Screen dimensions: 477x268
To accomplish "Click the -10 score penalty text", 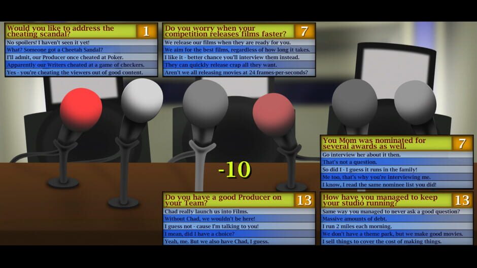I will 234,169.
